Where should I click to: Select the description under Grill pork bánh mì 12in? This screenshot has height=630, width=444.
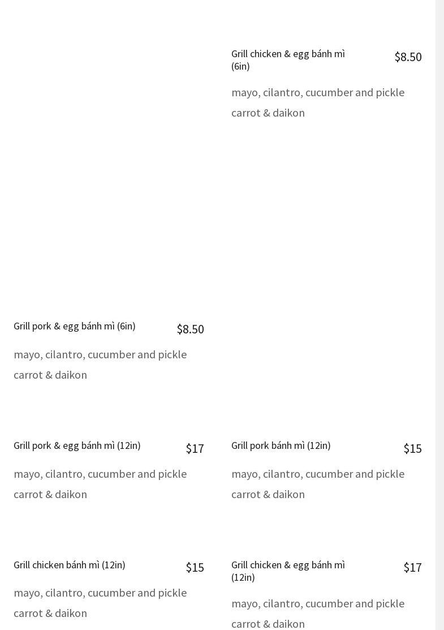point(317,484)
